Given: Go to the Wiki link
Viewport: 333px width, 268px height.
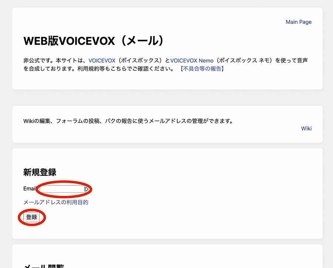Looking at the screenshot, I should (x=306, y=129).
